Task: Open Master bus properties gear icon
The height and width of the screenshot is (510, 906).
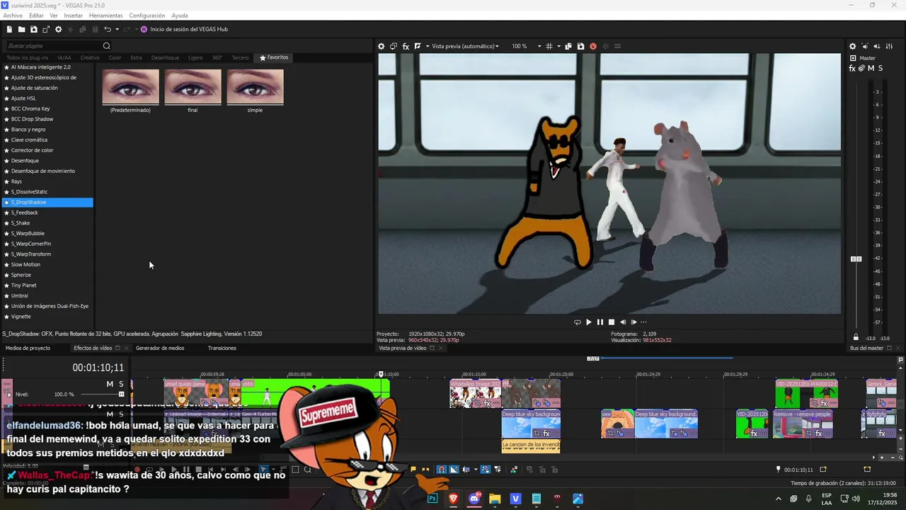Action: pos(853,46)
